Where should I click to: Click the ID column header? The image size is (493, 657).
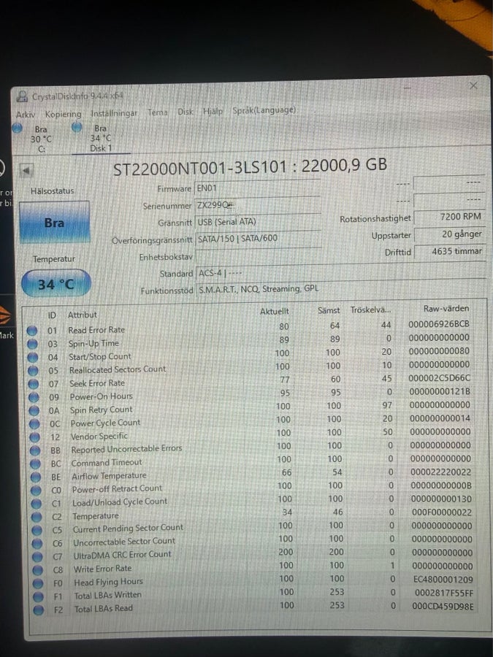(53, 315)
